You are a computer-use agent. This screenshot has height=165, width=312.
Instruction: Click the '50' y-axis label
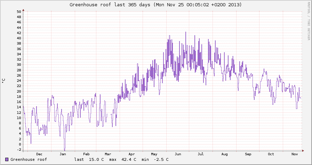click(x=19, y=11)
